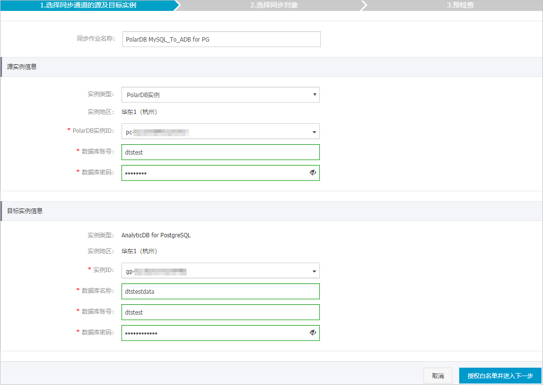543x385 pixels.
Task: Click the 源实例信息 section header
Action: coord(272,67)
